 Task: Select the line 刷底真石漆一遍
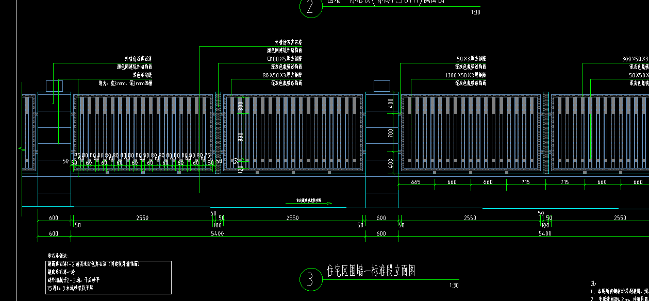tap(61, 272)
